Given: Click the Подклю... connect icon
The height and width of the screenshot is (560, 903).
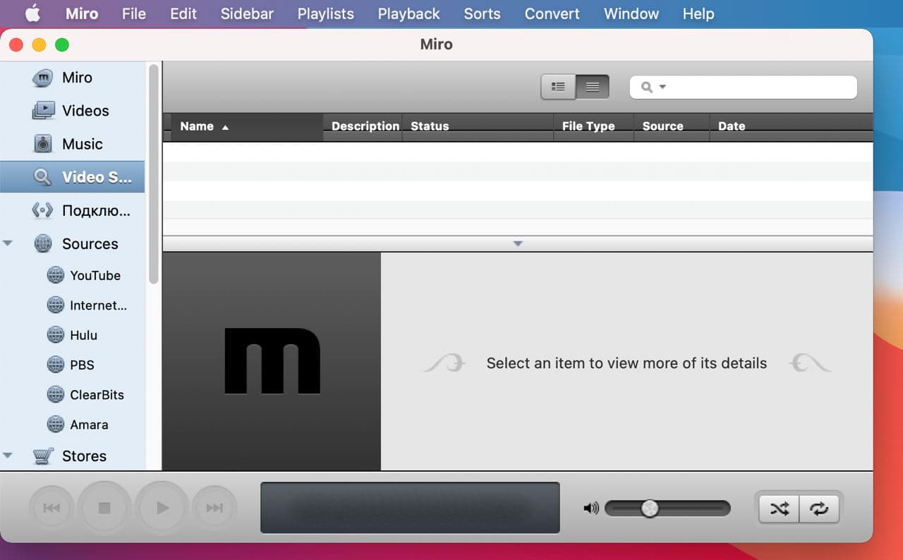Looking at the screenshot, I should [x=43, y=210].
